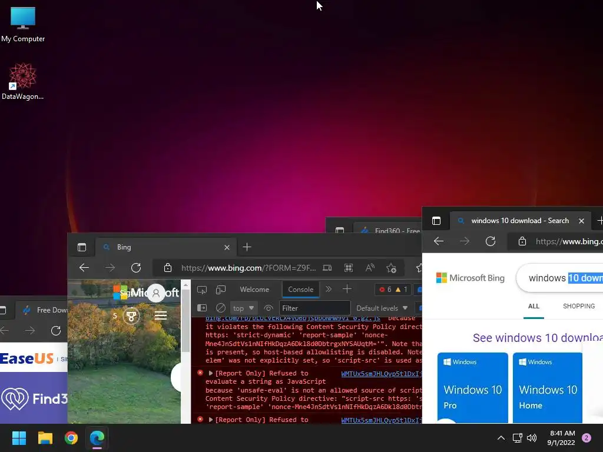This screenshot has height=452, width=603.
Task: Click the Microsoft Edge taskbar icon
Action: click(97, 438)
